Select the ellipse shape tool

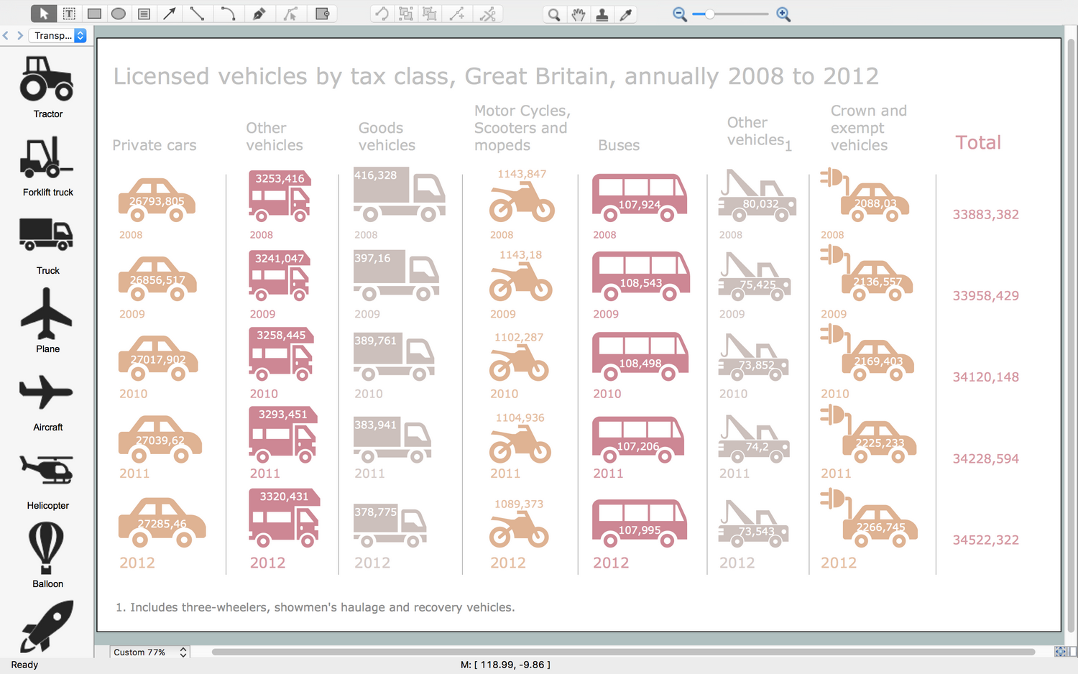click(119, 14)
